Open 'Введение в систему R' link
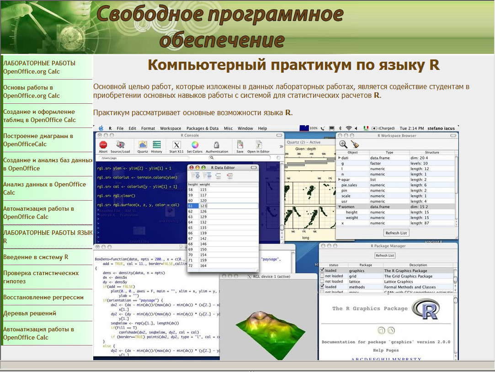 (x=36, y=257)
